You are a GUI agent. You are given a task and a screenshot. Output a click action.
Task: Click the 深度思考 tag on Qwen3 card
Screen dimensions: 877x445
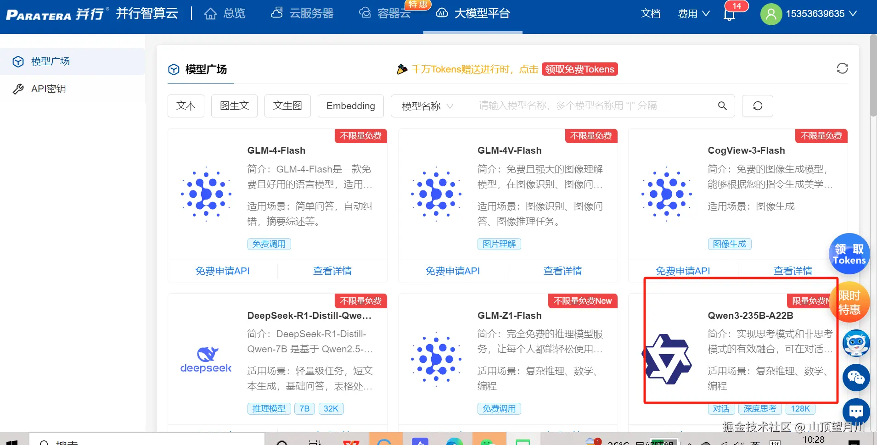[760, 409]
